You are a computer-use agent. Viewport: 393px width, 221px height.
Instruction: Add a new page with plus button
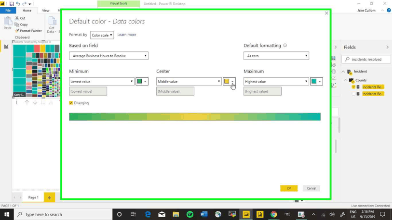[49, 197]
